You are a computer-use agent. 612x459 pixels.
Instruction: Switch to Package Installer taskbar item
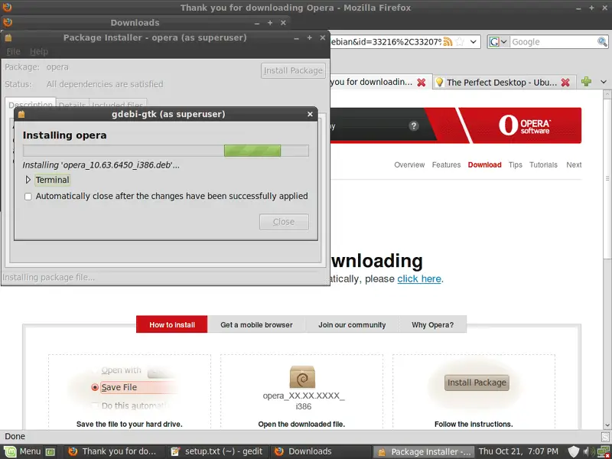click(424, 451)
